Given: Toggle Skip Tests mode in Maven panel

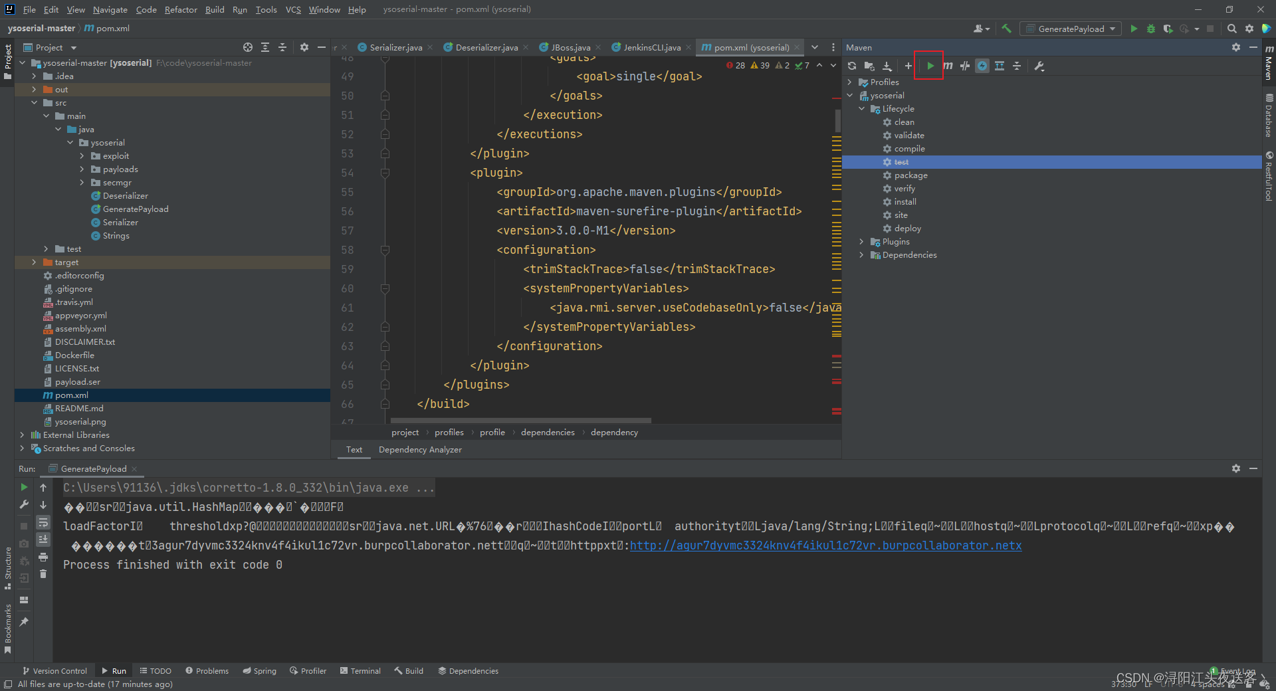Looking at the screenshot, I should point(964,66).
